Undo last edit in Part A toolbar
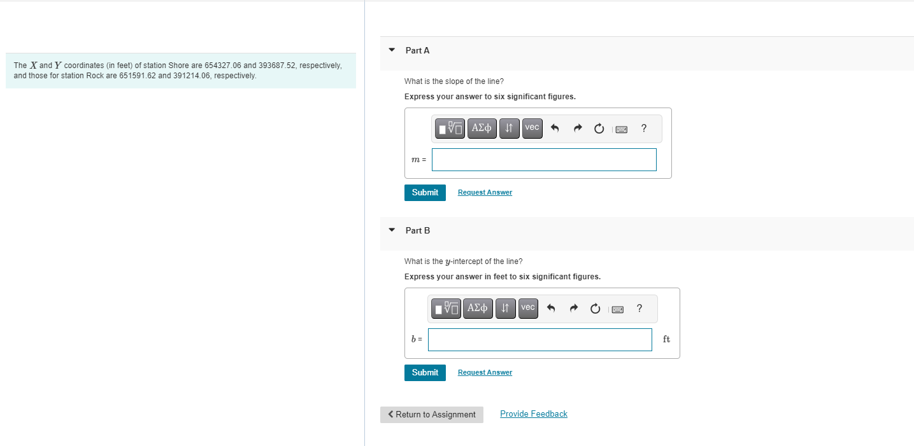Image resolution: width=914 pixels, height=446 pixels. pos(554,129)
